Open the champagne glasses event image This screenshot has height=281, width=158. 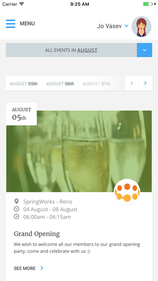point(79,151)
